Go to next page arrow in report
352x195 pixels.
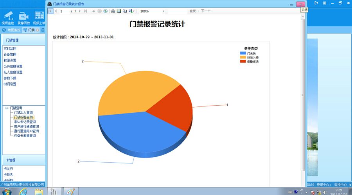tap(80, 11)
